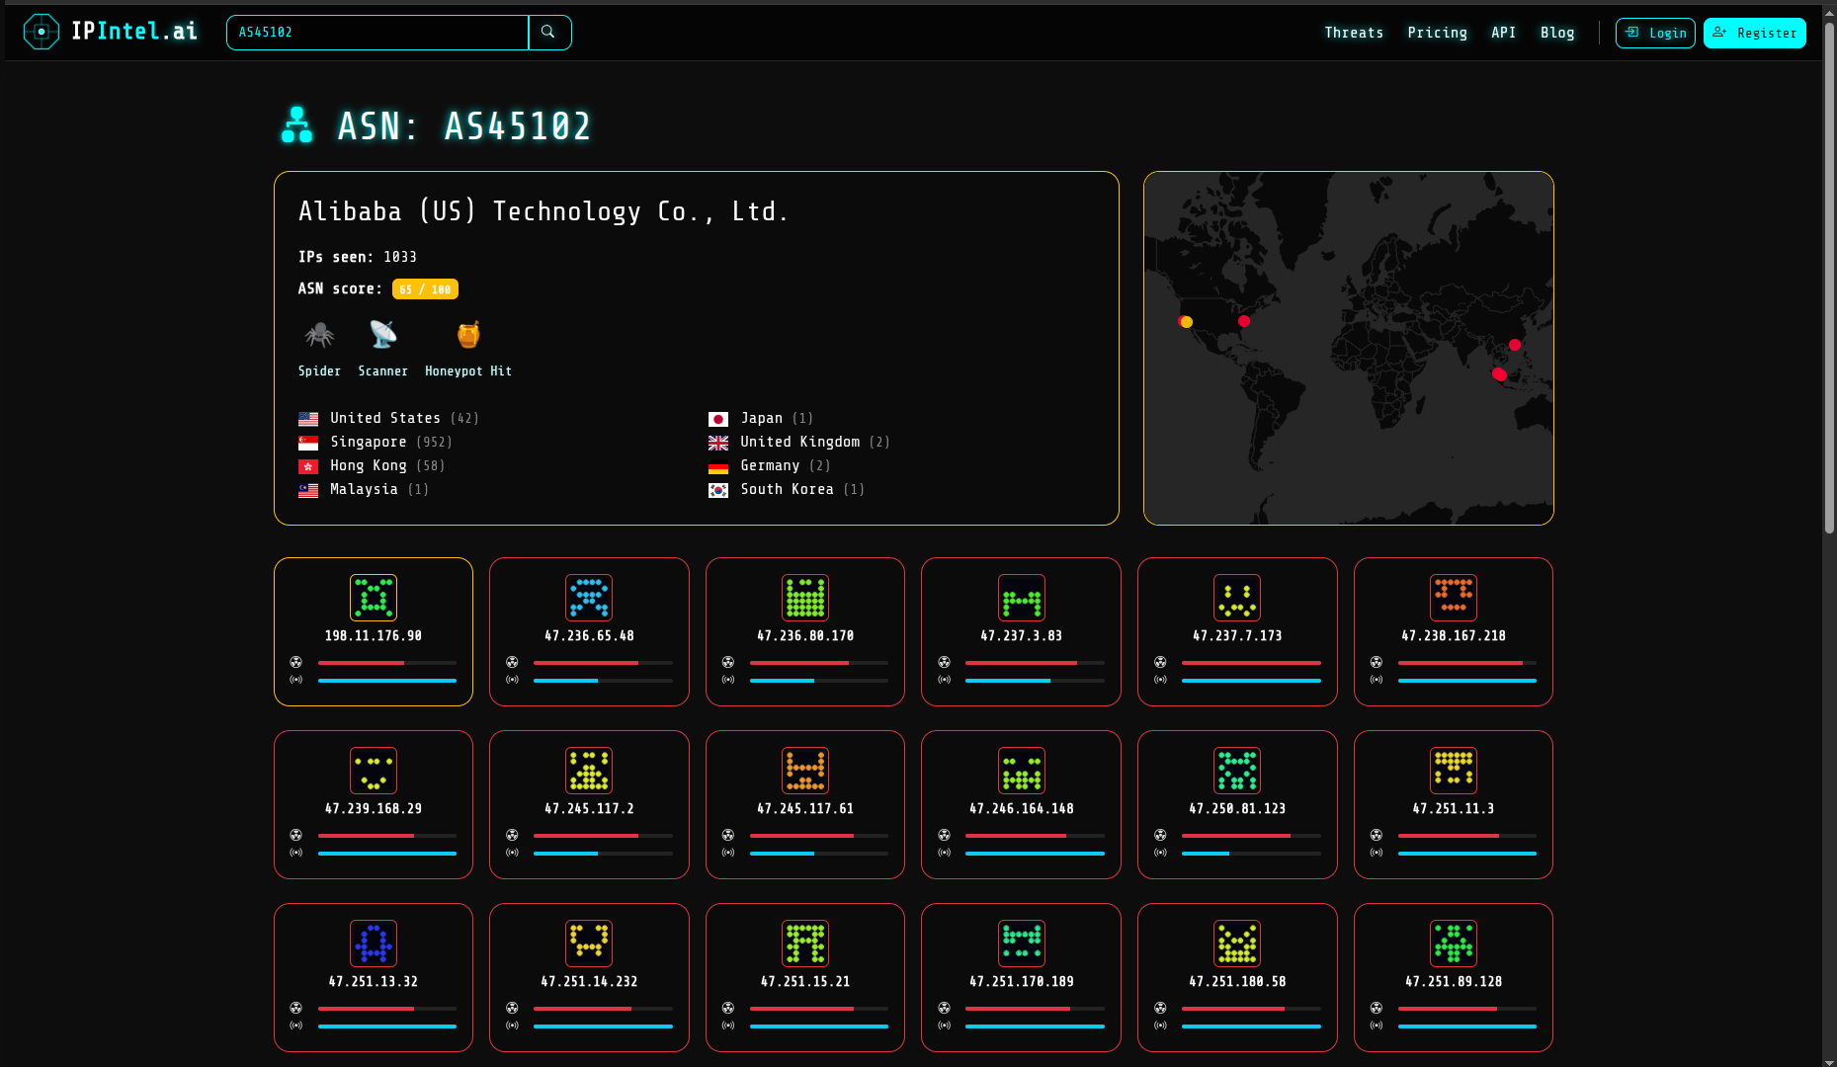Click the IPIntel.ai hexagon logo icon

pos(42,31)
